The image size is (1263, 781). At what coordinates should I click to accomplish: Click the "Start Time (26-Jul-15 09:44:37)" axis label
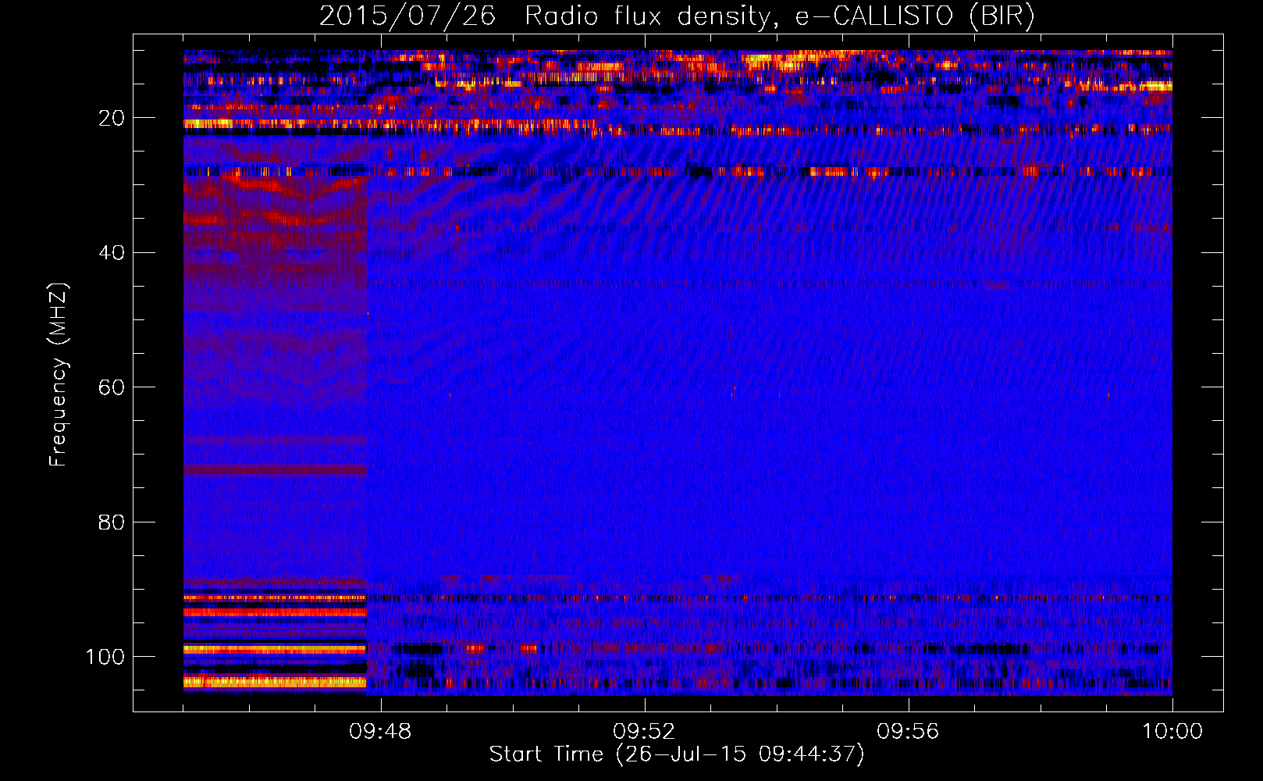point(677,754)
